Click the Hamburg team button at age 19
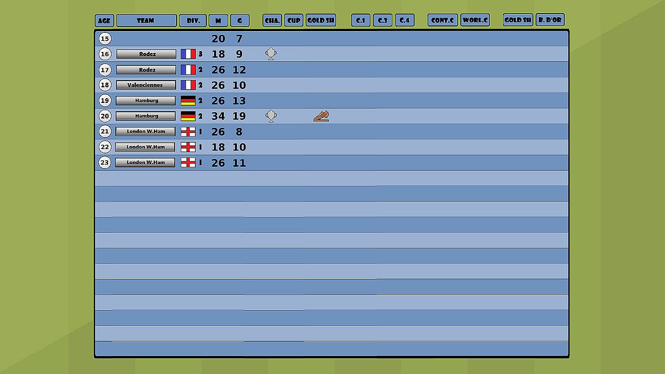The image size is (665, 374). (x=145, y=101)
